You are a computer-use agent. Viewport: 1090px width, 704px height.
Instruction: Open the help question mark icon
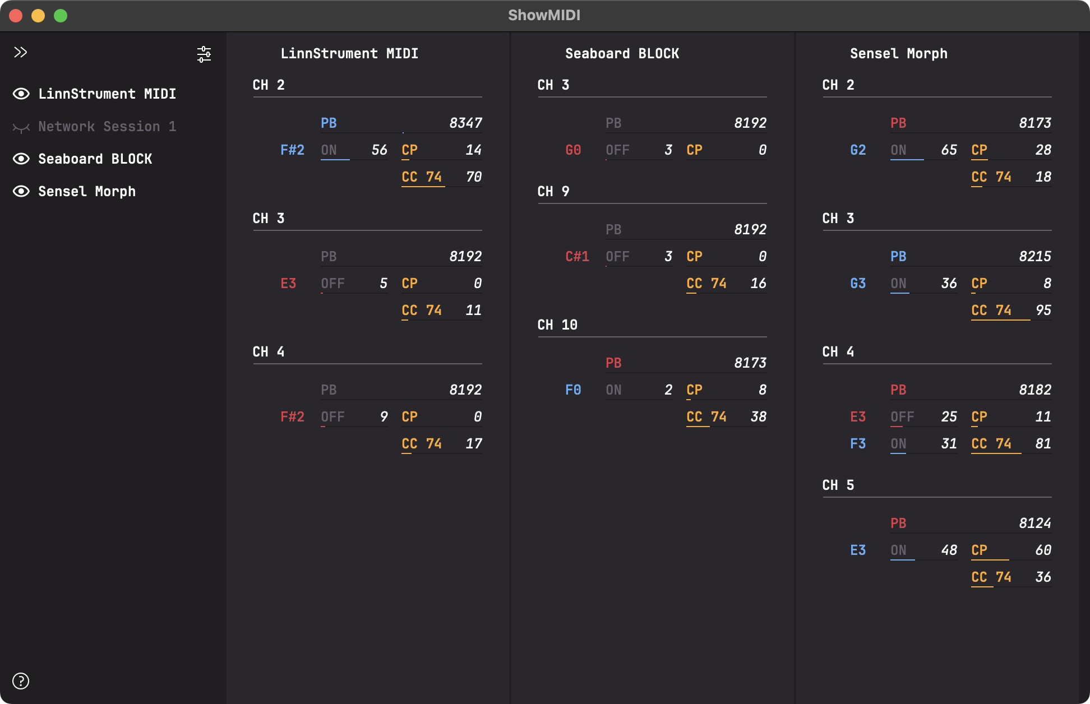(21, 681)
